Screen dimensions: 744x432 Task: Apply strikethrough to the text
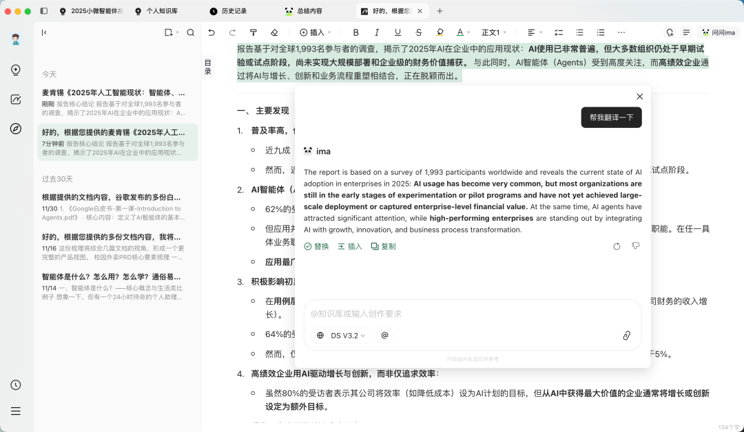coord(418,32)
